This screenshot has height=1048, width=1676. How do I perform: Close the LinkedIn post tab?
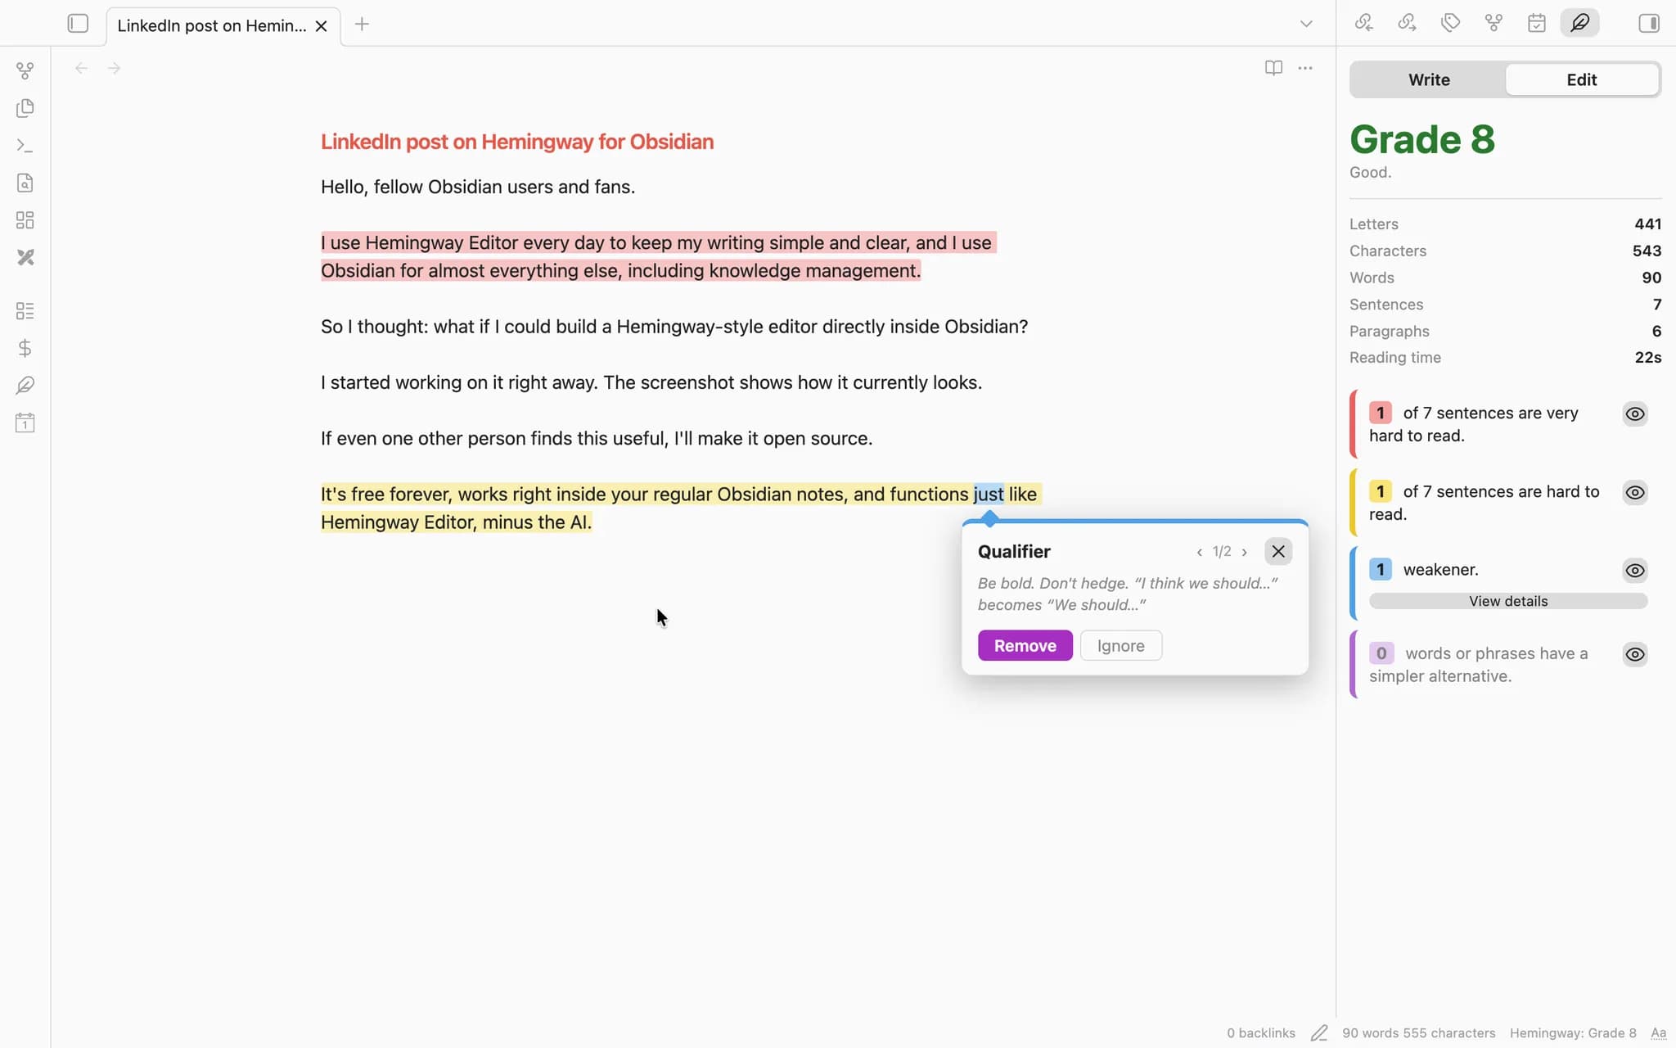322,26
